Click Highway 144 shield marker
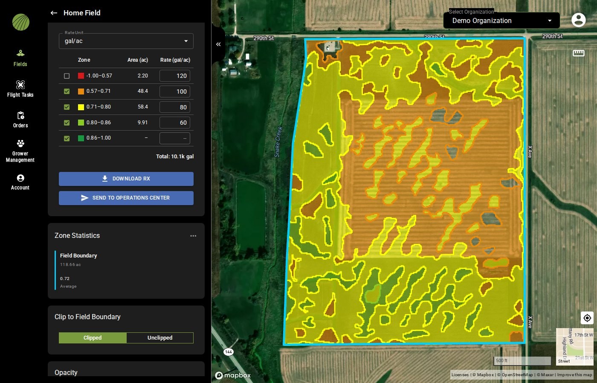The image size is (597, 383). click(x=229, y=352)
